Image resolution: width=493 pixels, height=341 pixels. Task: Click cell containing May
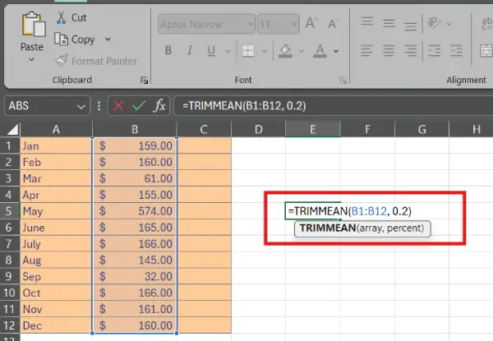(56, 211)
